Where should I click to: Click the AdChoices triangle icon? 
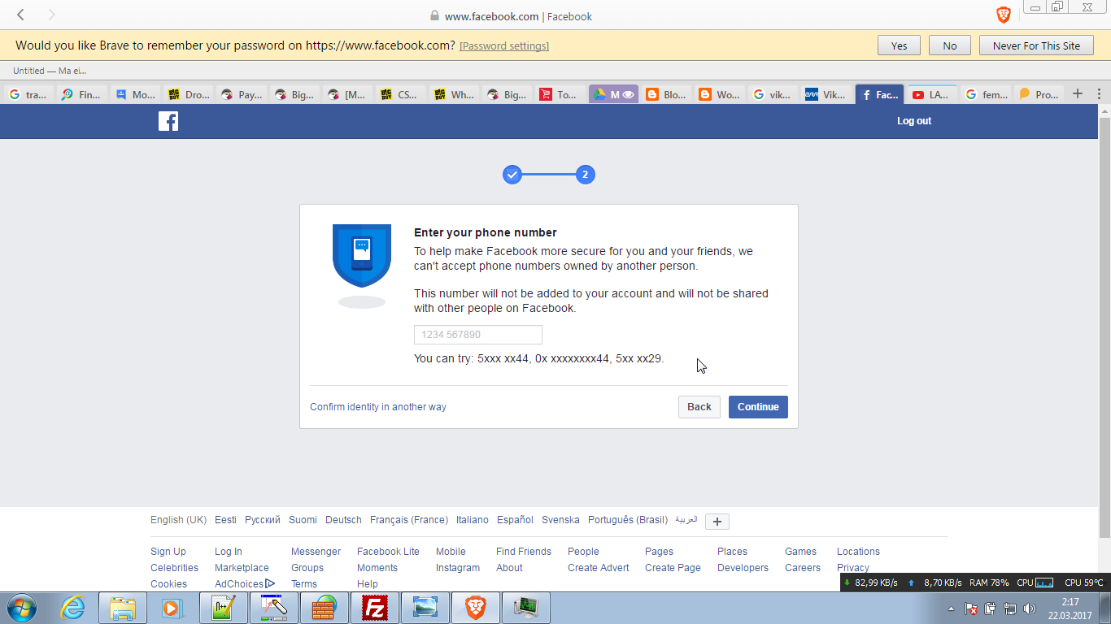(270, 583)
